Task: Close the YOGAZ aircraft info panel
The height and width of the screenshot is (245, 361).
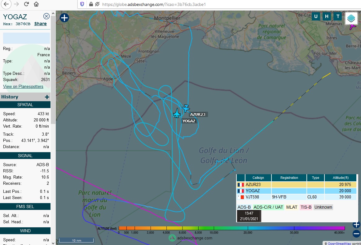Action: click(x=46, y=16)
